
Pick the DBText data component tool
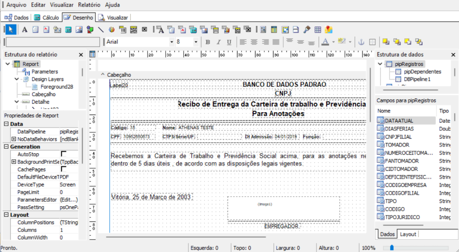pos(160,29)
